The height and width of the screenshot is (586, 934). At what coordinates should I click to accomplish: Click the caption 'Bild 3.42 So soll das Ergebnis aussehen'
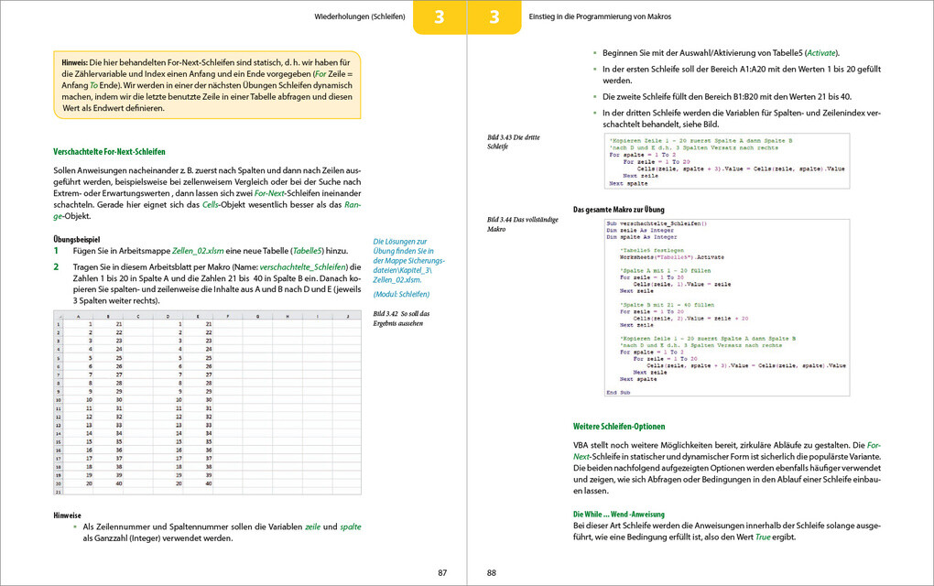tap(401, 319)
